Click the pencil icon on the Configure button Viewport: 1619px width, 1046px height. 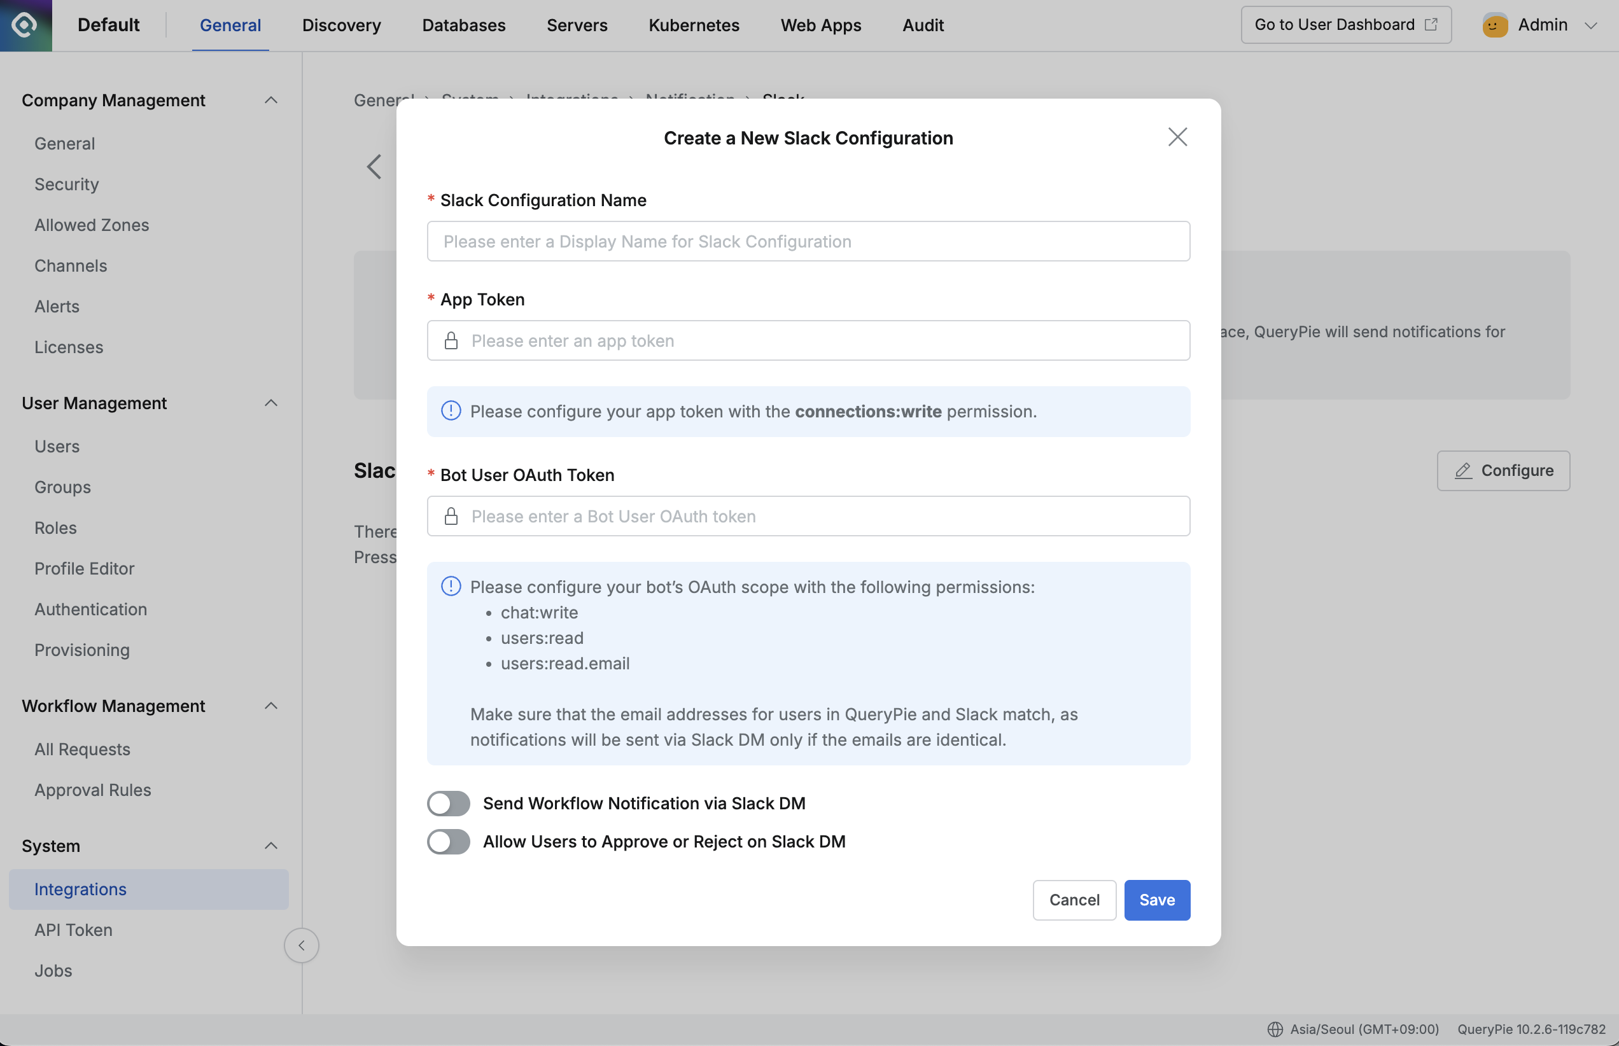coord(1462,470)
